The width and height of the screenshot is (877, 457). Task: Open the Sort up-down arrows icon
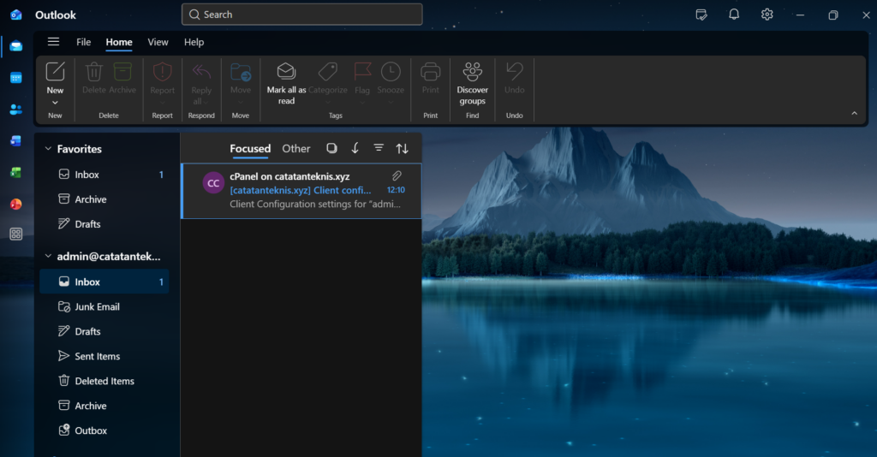click(403, 149)
